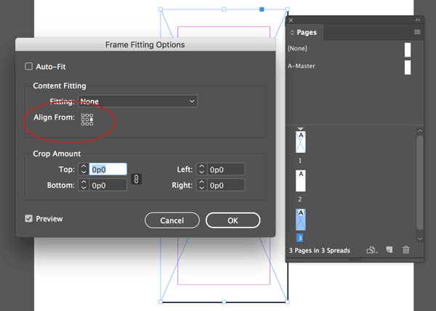Close the Pages panel with X
Image resolution: width=436 pixels, height=311 pixels.
point(291,20)
